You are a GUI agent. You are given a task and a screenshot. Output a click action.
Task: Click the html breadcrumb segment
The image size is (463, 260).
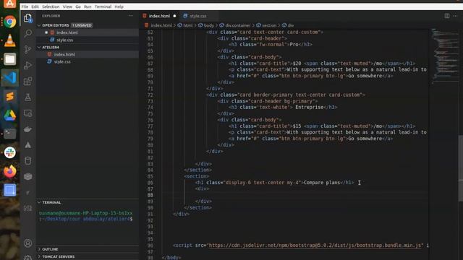[x=188, y=25]
